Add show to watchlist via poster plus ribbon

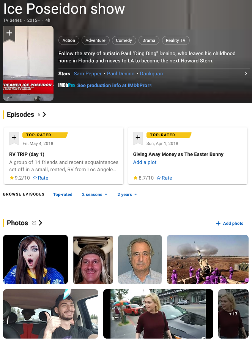point(9,33)
